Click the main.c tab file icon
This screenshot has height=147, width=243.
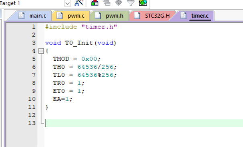coord(21,16)
